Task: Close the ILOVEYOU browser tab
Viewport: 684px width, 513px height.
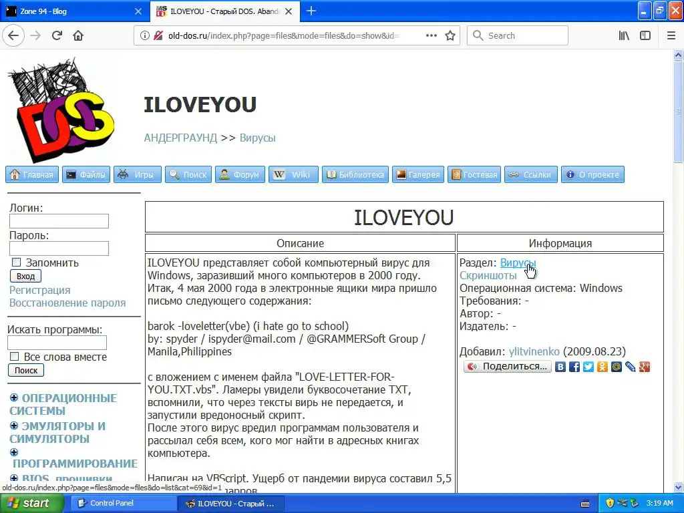Action: pos(289,11)
